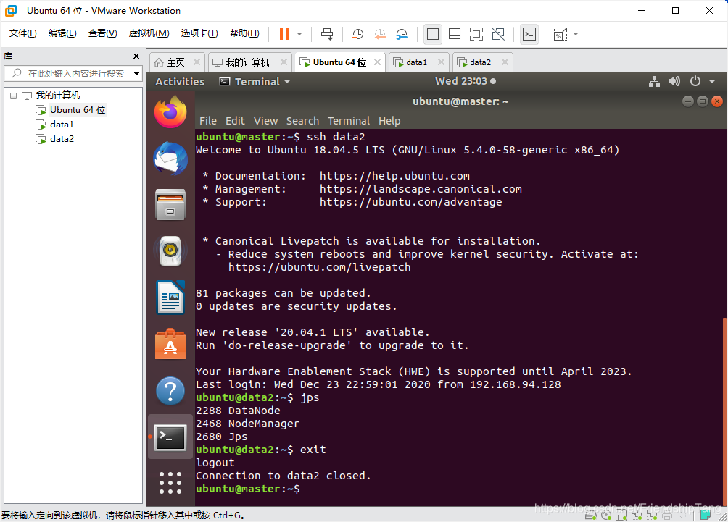The width and height of the screenshot is (728, 522).
Task: Pause the virtual machine with the orange pause icon
Action: (284, 34)
